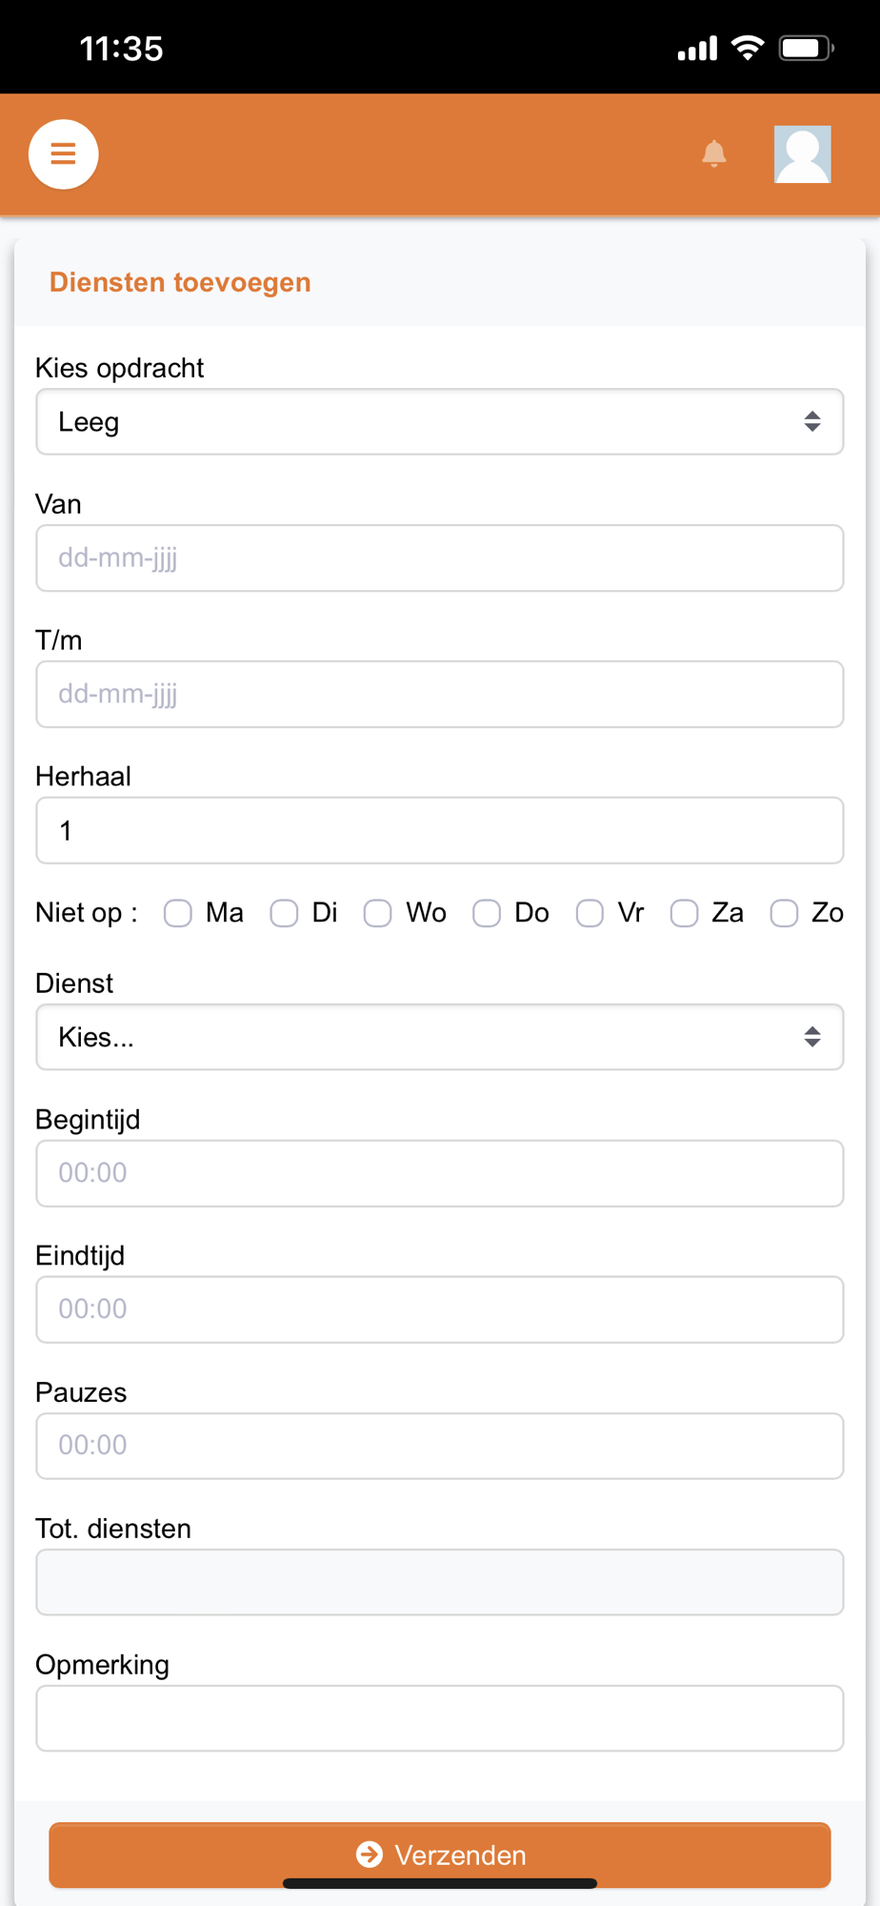Screen dimensions: 880x1906
Task: Select the Eindtijd time field
Action: tap(439, 1309)
